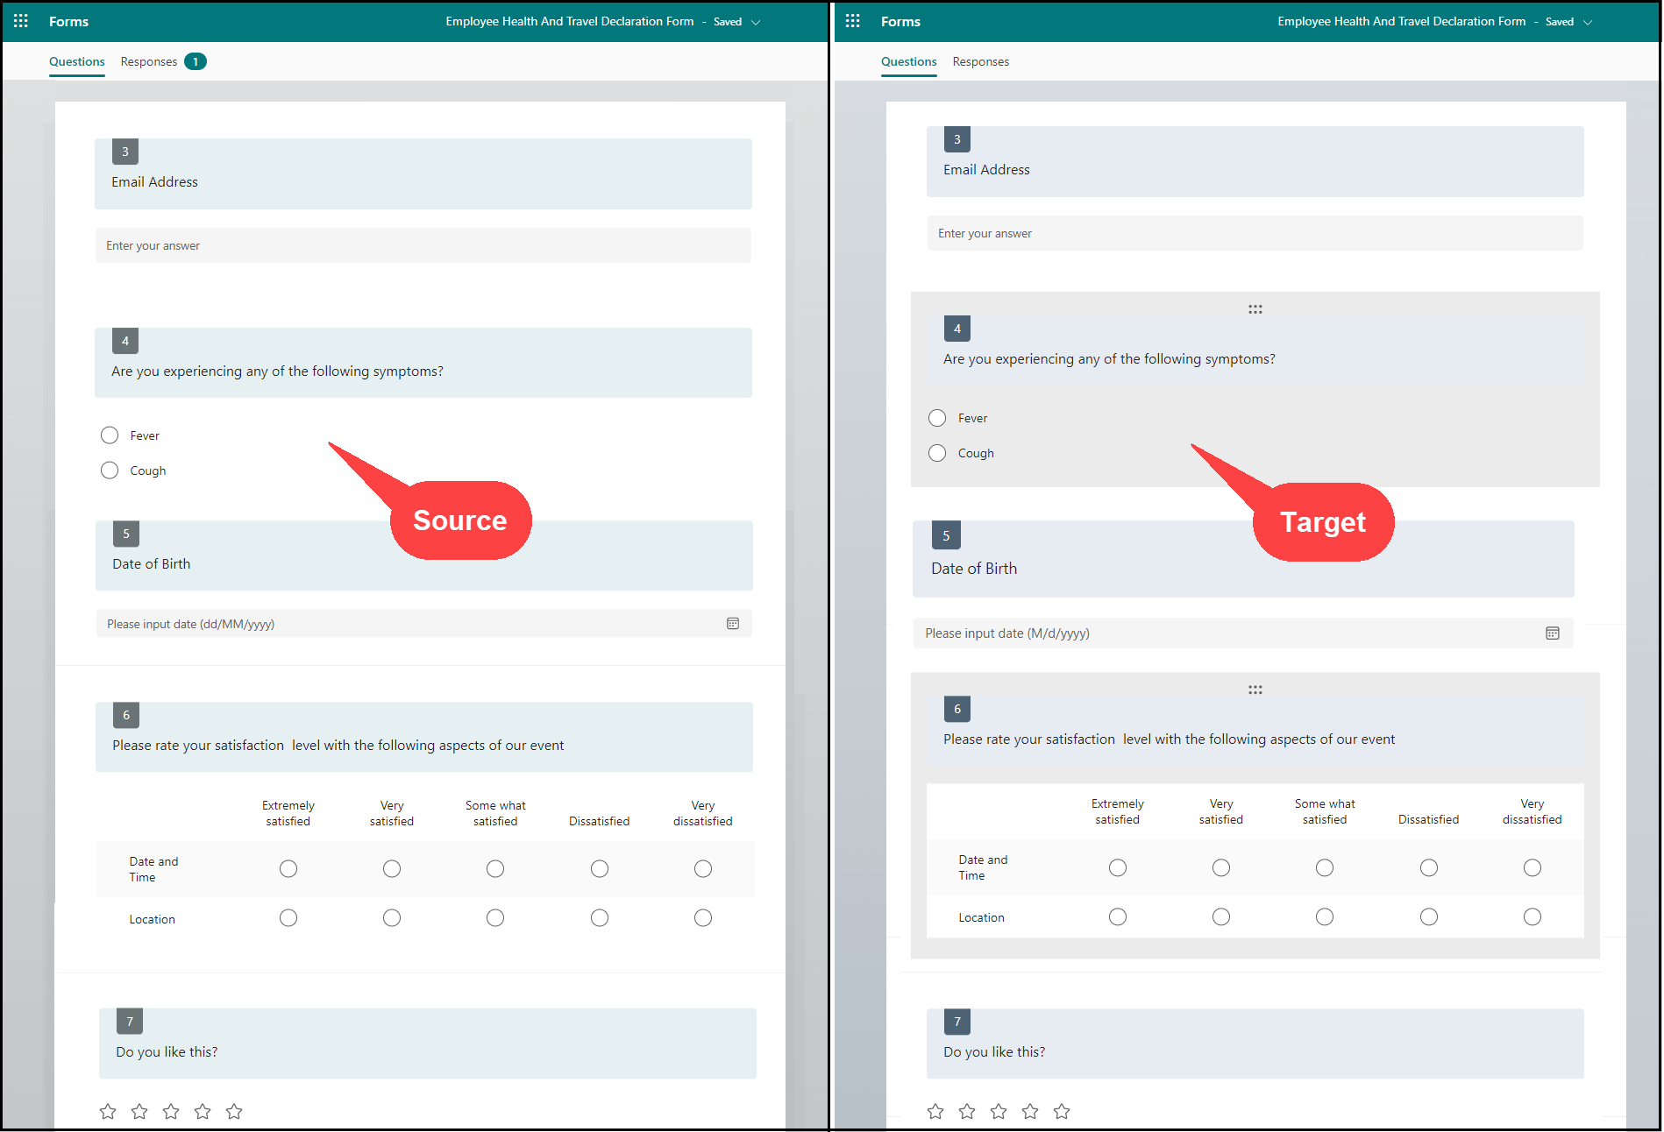
Task: Open the app launcher waffle icon top left
Action: coord(20,21)
